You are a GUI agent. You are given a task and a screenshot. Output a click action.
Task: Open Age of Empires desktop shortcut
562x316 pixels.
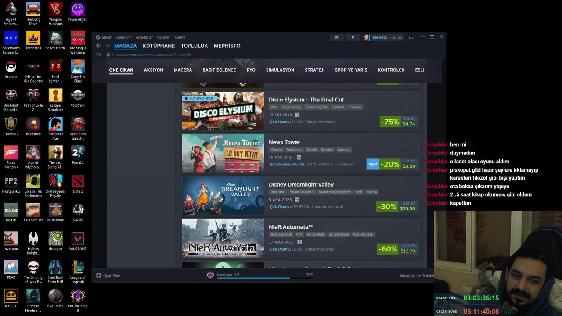(11, 13)
